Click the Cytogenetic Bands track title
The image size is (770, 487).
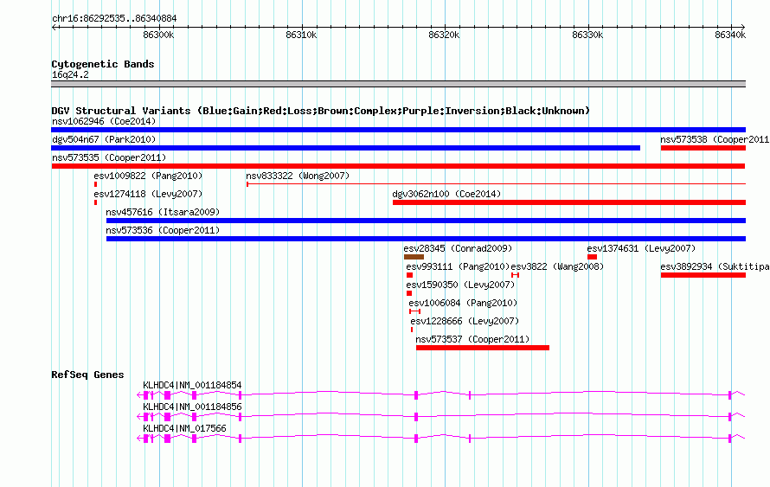coord(103,64)
